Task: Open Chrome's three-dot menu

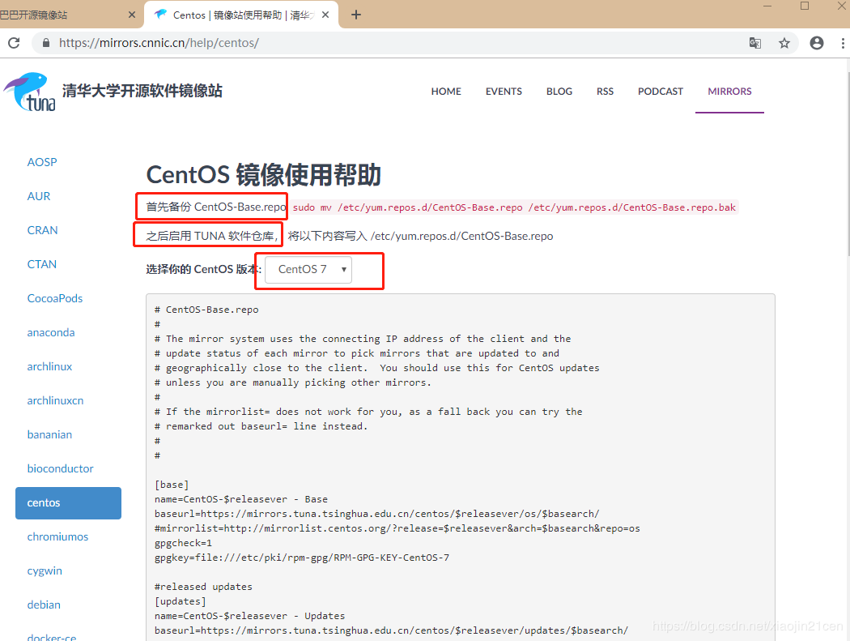Action: pos(843,43)
